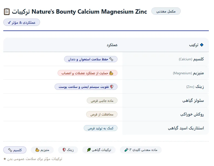The image size is (214, 166).
Task: Click the محافظت از قرص pill
Action: pos(102,114)
